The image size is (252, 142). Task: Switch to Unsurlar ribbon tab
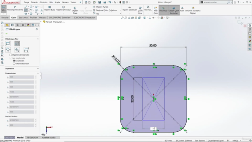coord(5,17)
